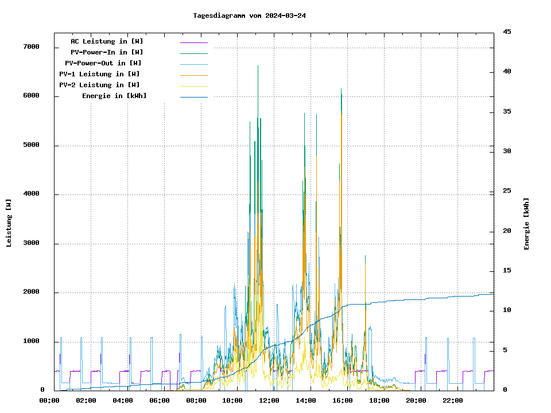Select the 12:00 time axis tick label

point(269,400)
